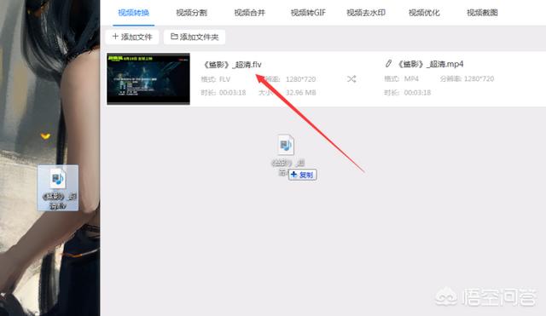Select the source filename 《鲨影》_超清.flv
The image size is (546, 316).
232,65
